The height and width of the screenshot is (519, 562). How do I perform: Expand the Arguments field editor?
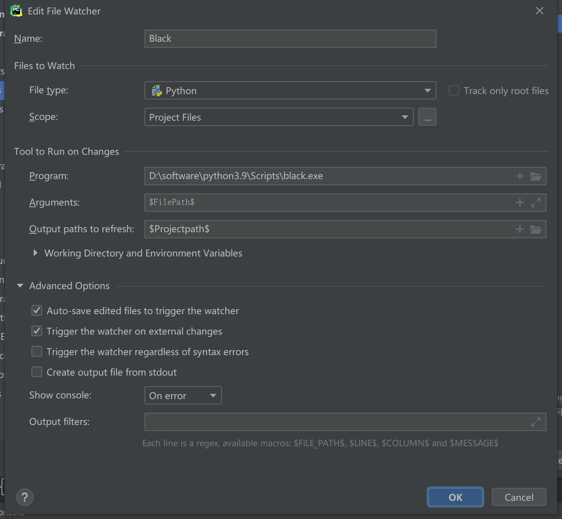[x=535, y=203]
